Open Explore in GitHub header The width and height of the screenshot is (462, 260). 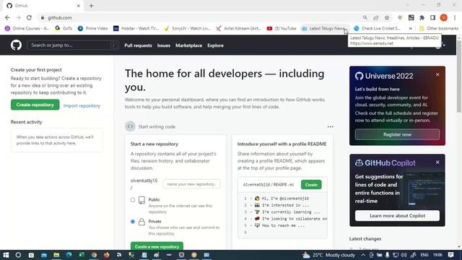pos(215,45)
